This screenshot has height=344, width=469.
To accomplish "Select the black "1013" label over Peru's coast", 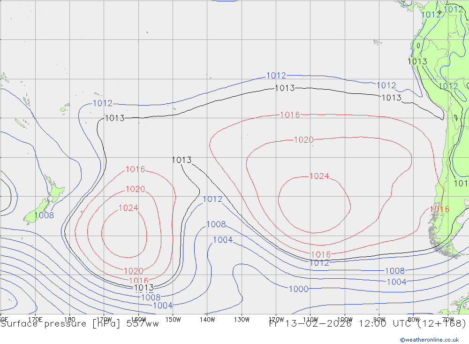I will tap(417, 61).
